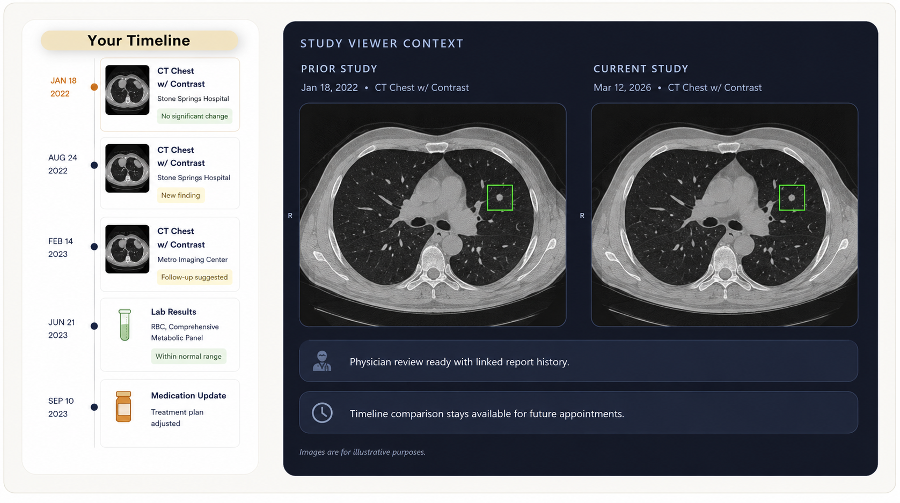
Task: Click 'Metro Imaging Center' text
Action: [192, 260]
